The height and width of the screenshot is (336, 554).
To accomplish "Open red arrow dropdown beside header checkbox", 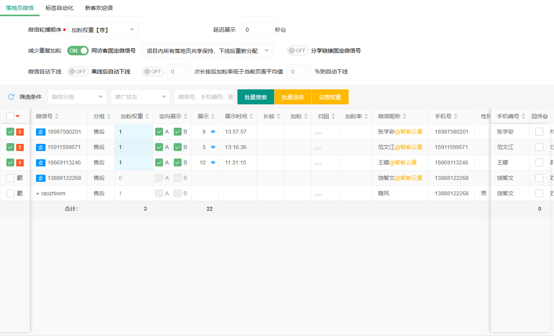I will pyautogui.click(x=17, y=116).
